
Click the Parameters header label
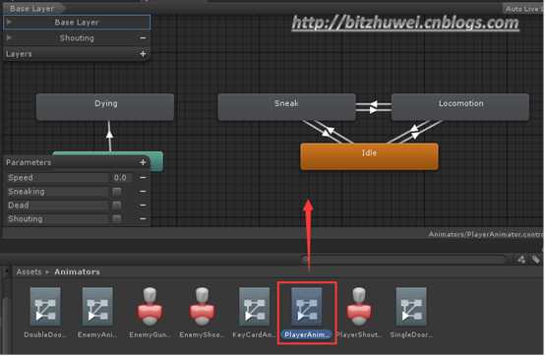[x=29, y=162]
